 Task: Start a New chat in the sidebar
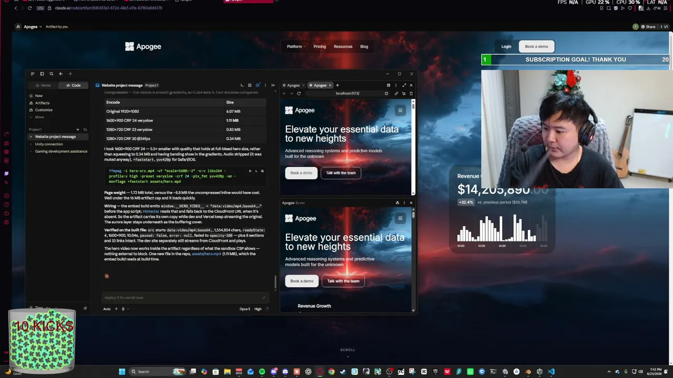pos(39,96)
